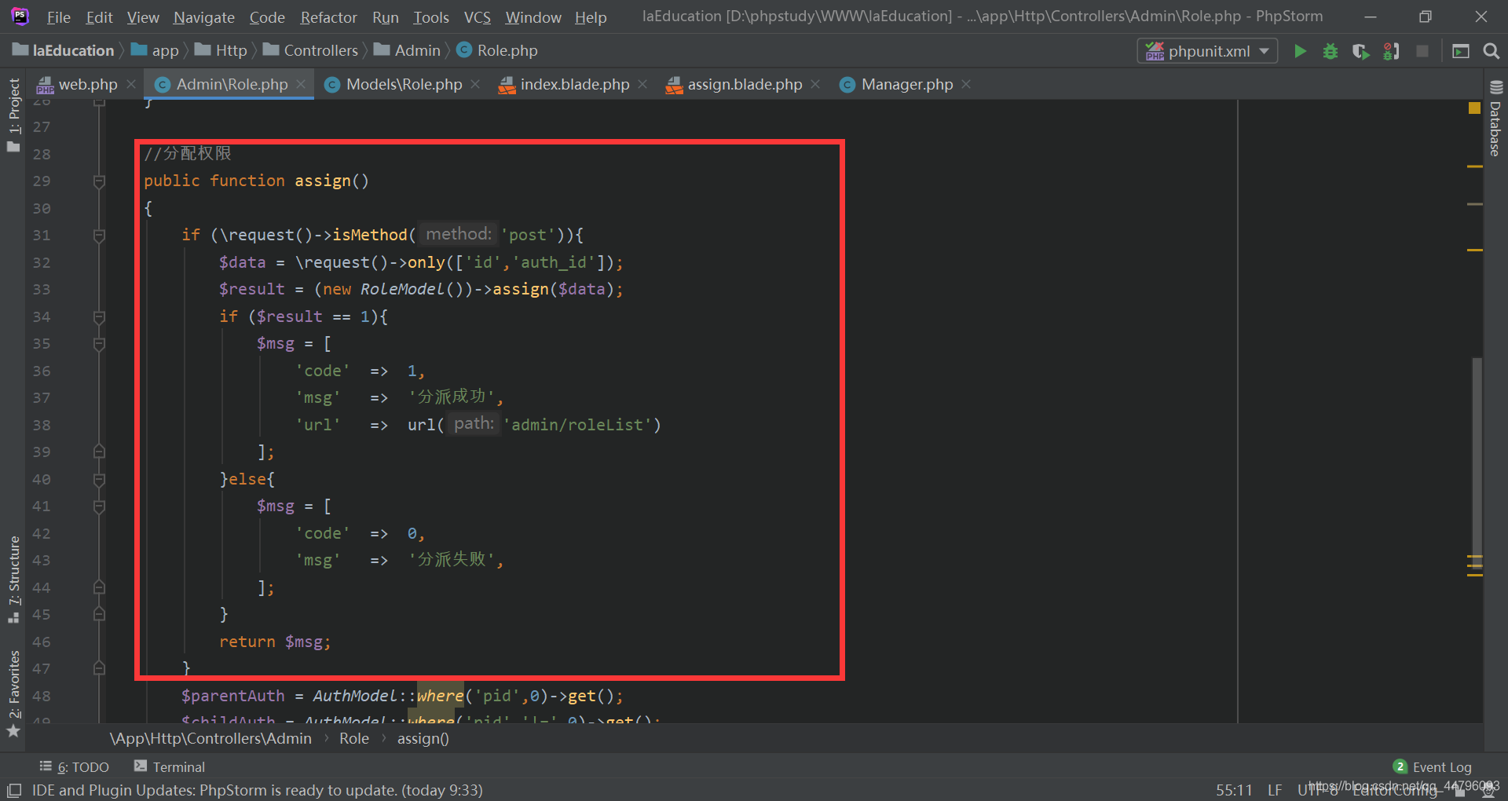
Task: Click the 55:11 cursor position indicator
Action: (1234, 790)
